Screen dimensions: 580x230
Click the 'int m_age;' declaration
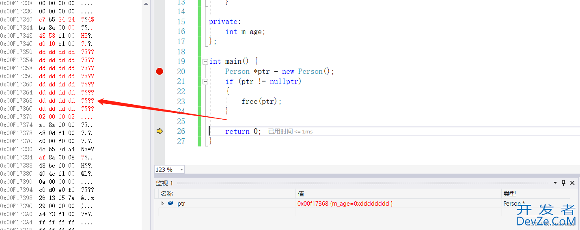(245, 32)
